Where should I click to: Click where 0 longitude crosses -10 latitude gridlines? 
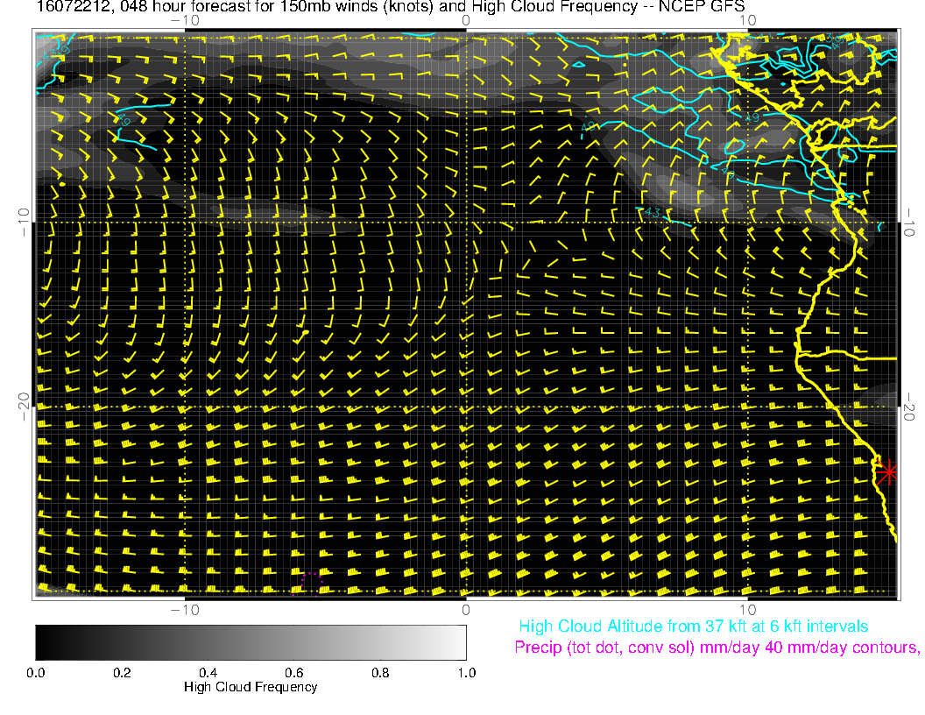(x=466, y=222)
